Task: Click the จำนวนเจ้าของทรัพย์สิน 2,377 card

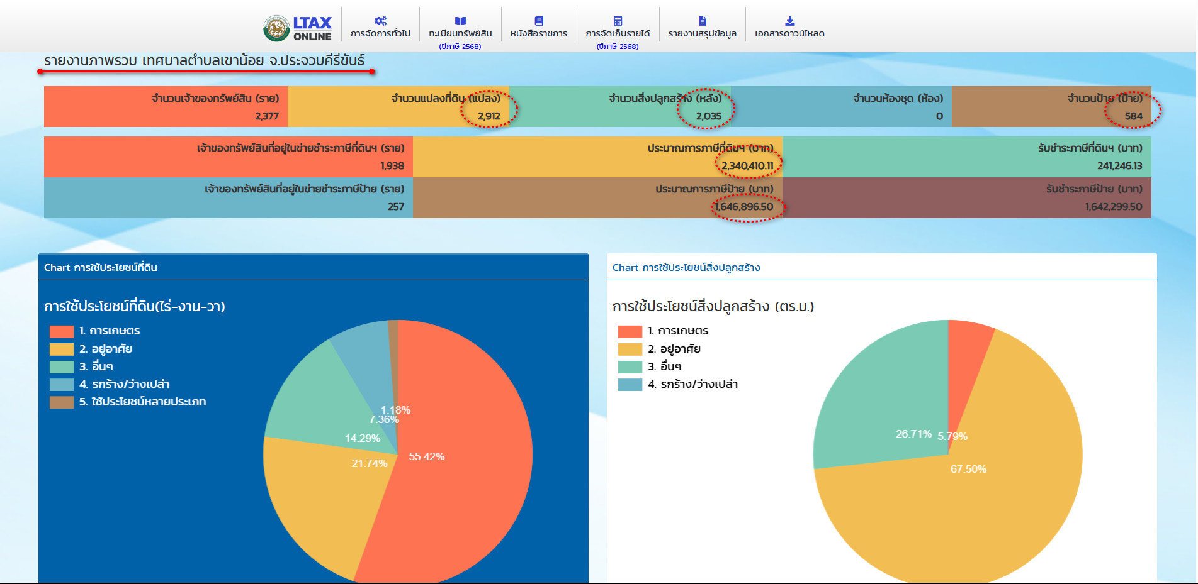Action: point(166,107)
